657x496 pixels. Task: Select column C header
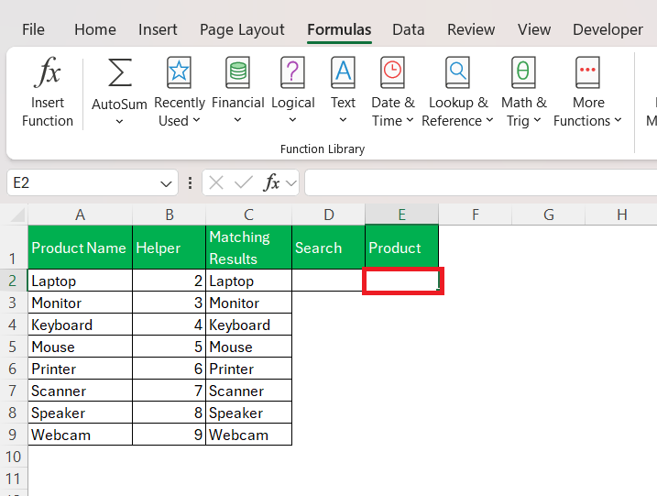(249, 215)
